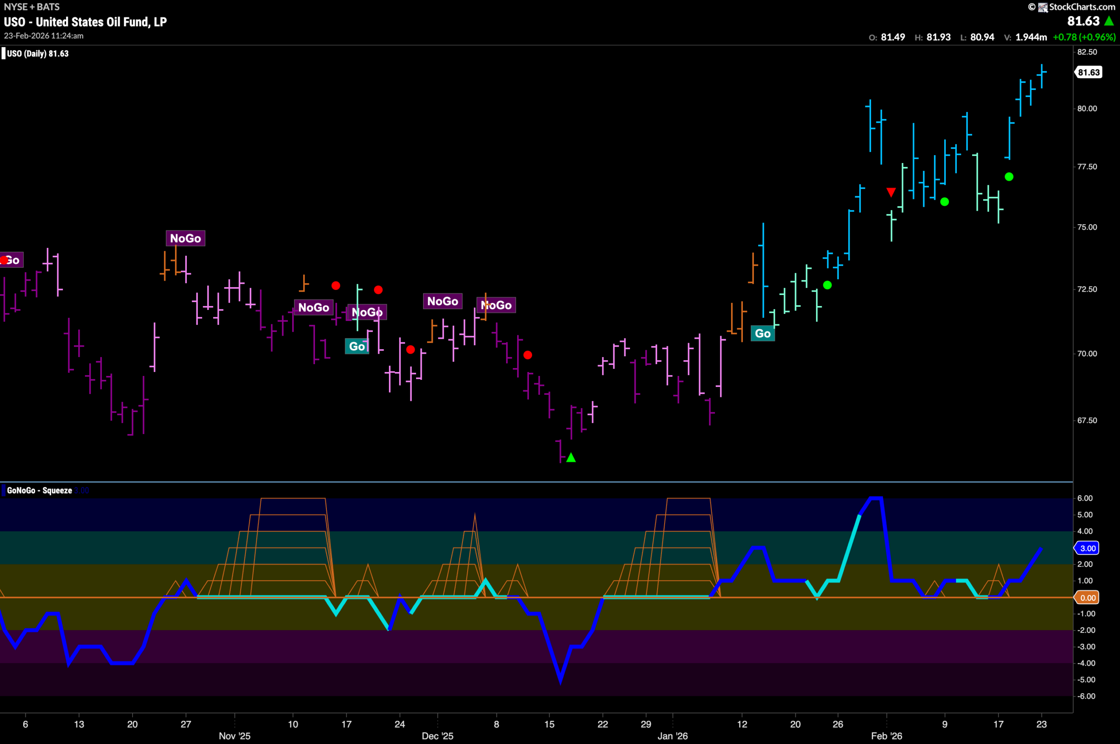Screen dimensions: 1120x744
Task: Click the Jan '26 month label
Action: pyautogui.click(x=672, y=736)
